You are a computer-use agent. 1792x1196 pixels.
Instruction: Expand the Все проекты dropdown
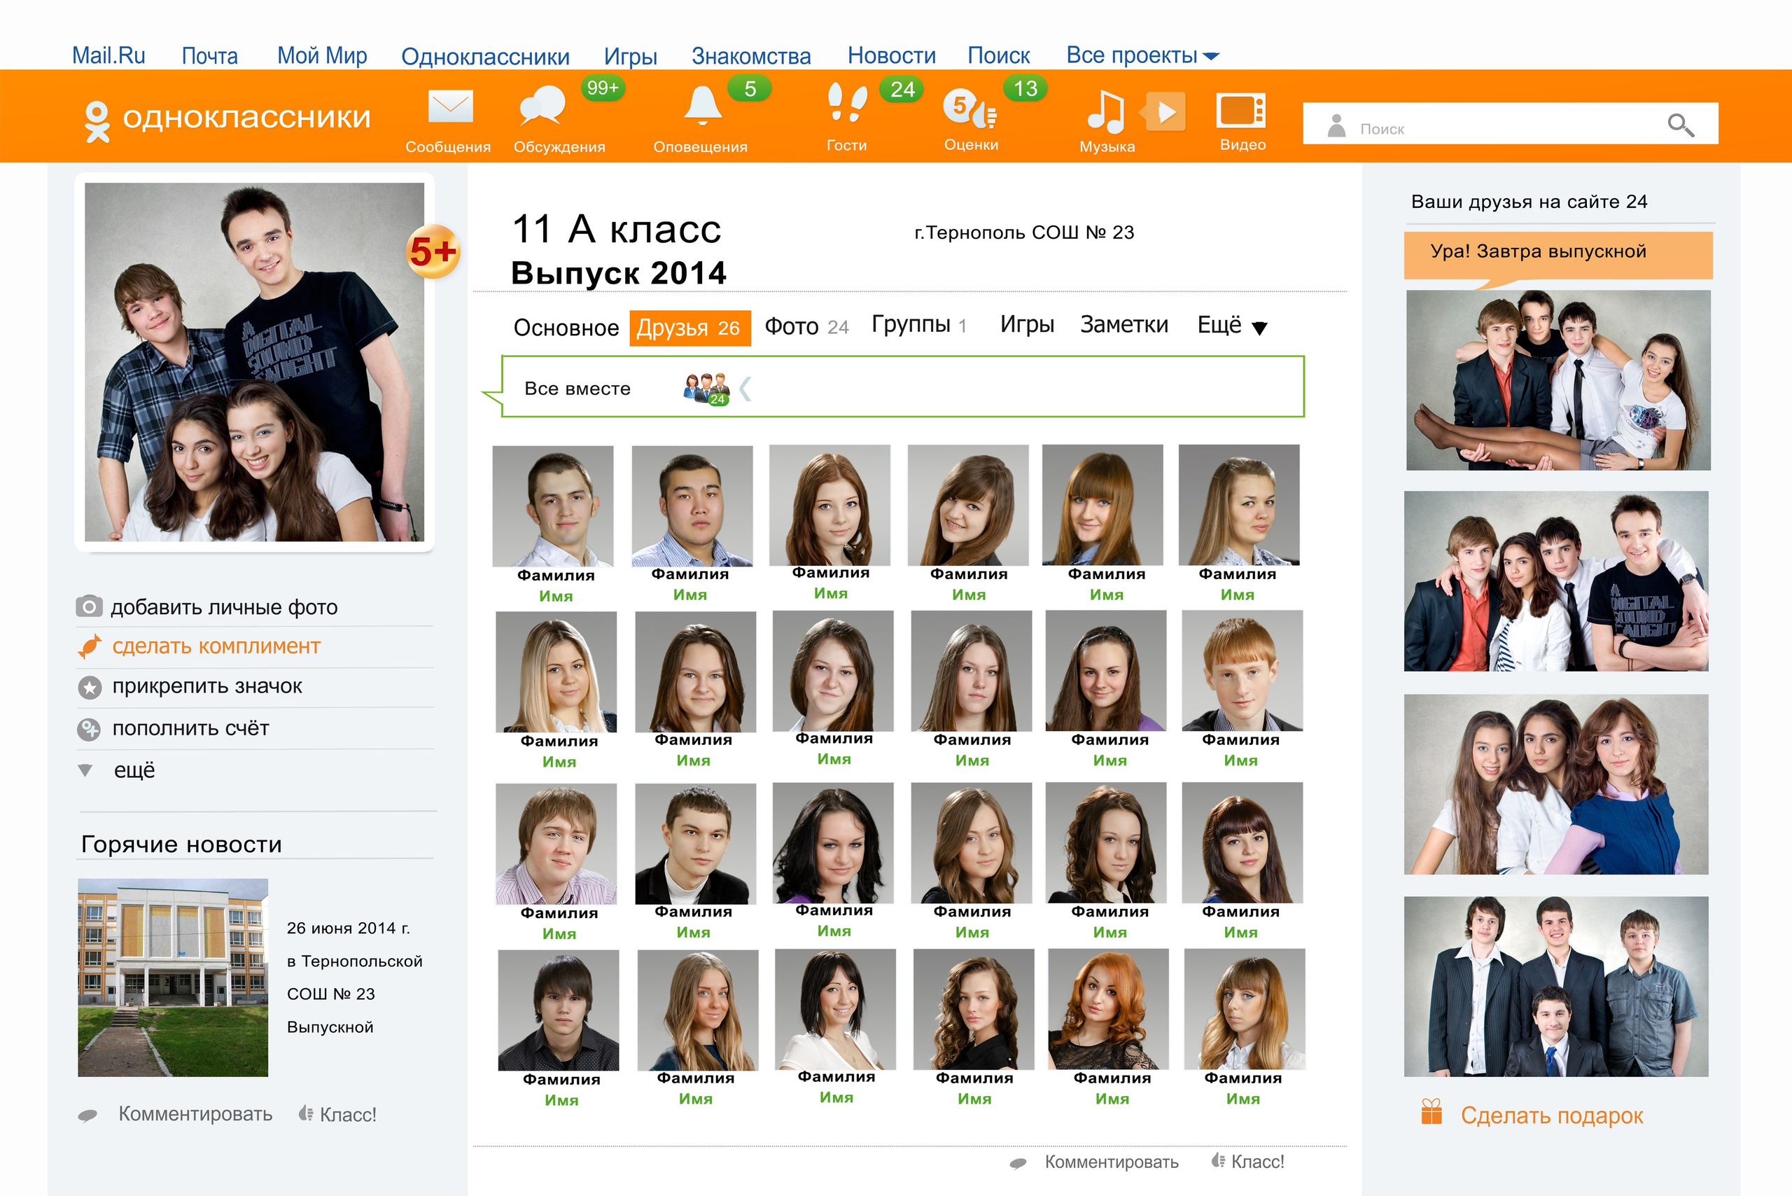click(1142, 56)
